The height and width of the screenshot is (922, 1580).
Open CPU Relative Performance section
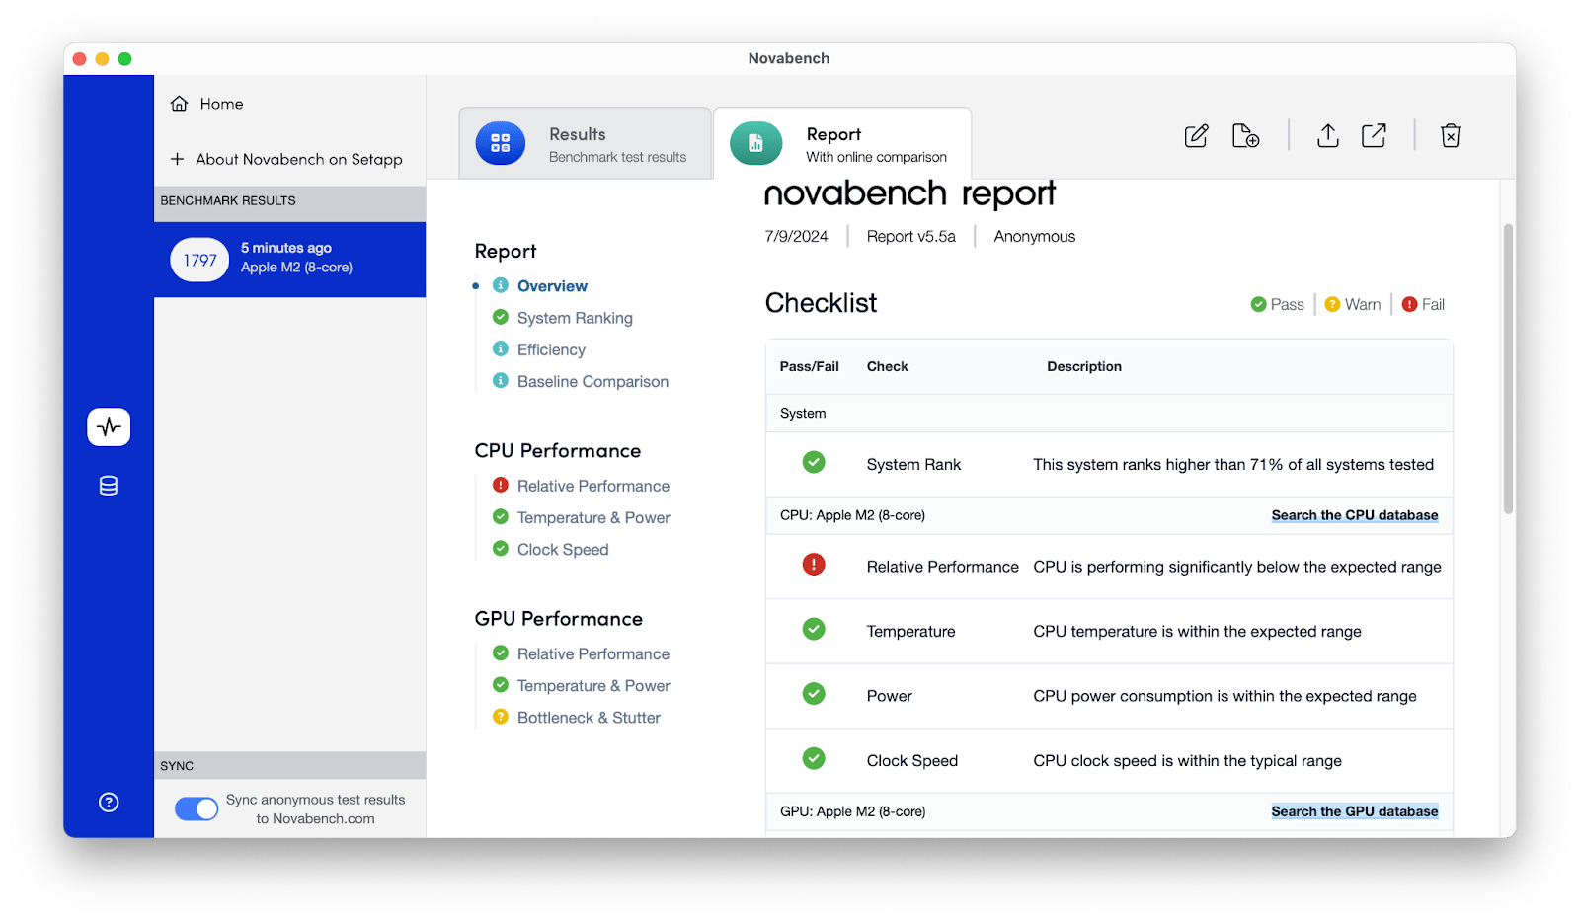click(593, 486)
